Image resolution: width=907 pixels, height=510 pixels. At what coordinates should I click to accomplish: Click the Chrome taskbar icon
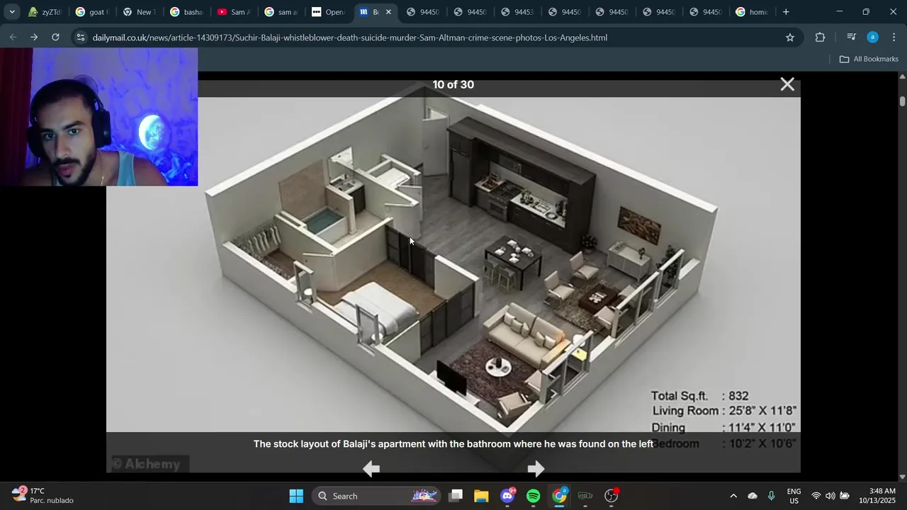pos(560,496)
